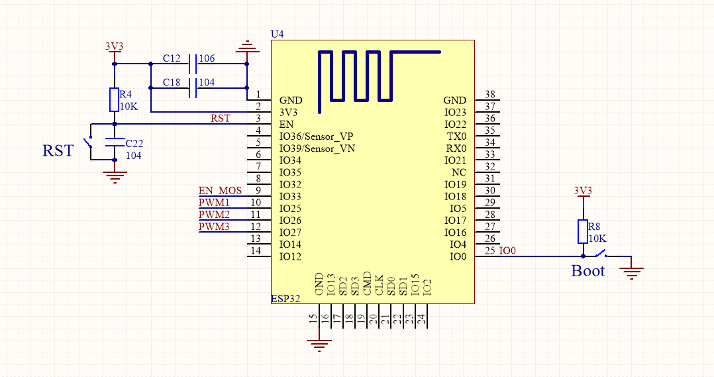This screenshot has width=714, height=377.
Task: Click the large blue Boot text
Action: tap(588, 271)
